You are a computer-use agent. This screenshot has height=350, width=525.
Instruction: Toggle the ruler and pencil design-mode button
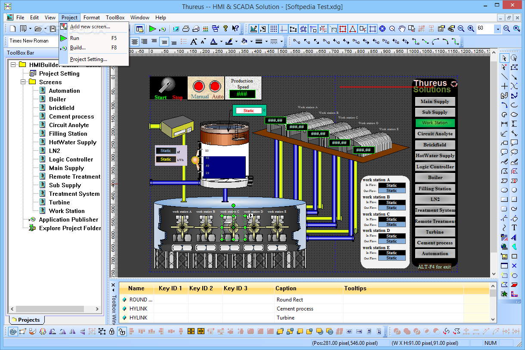[x=253, y=29]
